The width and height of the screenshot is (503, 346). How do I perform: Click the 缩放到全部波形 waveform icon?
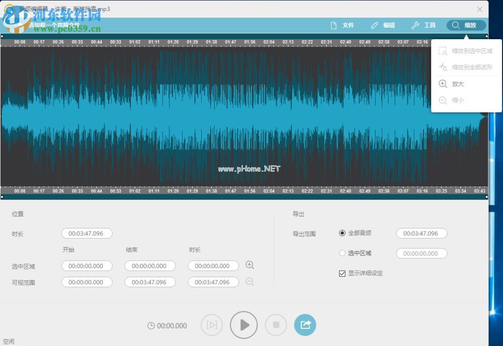click(443, 67)
